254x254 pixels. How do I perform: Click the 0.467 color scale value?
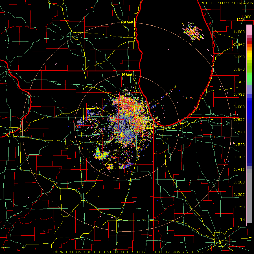(239, 157)
